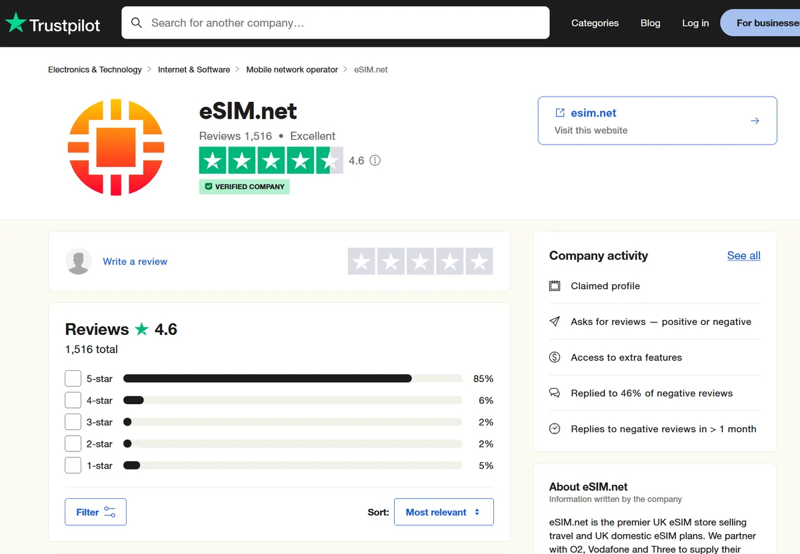
Task: Click Log in
Action: coord(695,23)
